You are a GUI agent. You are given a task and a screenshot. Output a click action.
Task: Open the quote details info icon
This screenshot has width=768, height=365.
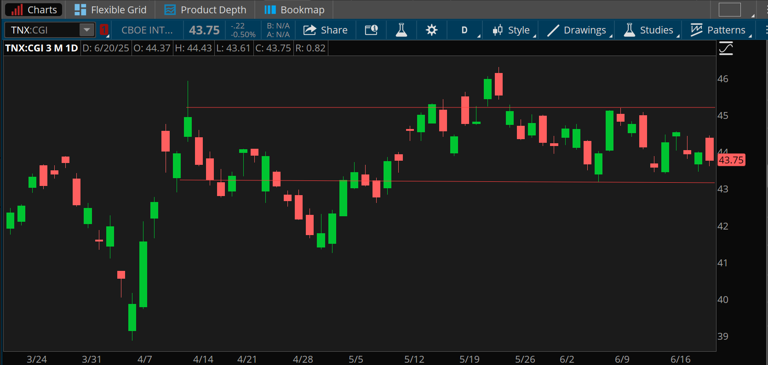pos(371,30)
